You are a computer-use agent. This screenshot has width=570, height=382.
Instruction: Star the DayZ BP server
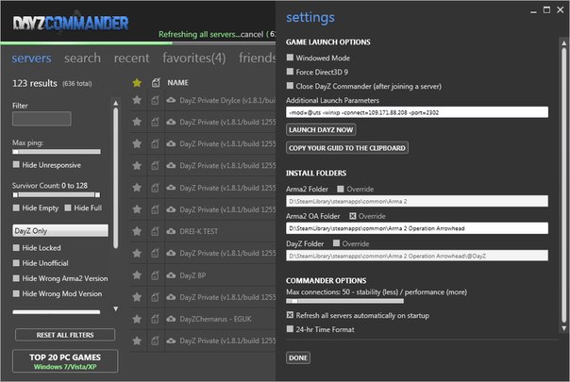tap(137, 275)
